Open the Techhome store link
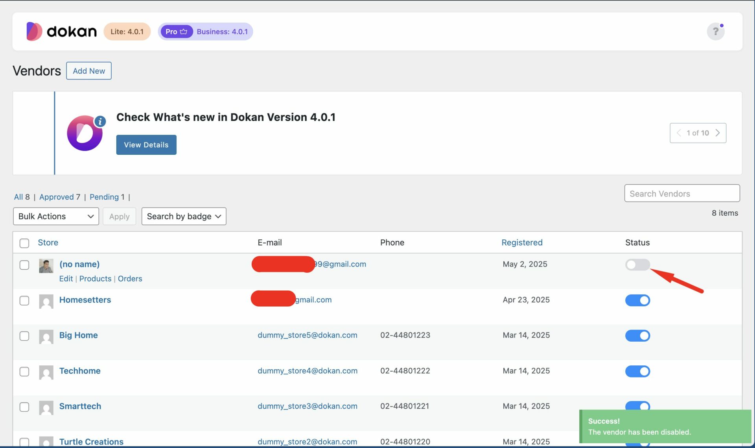This screenshot has width=755, height=448. [80, 371]
